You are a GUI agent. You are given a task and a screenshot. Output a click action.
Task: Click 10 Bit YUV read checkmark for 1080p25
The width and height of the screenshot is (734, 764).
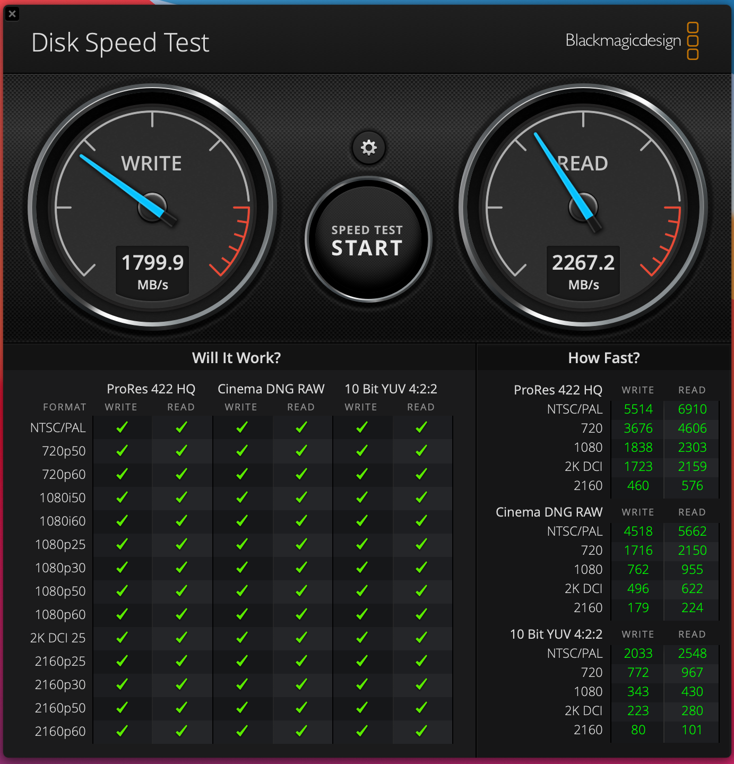coord(421,544)
